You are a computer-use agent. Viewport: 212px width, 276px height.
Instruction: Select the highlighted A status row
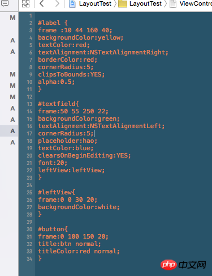pos(9,131)
